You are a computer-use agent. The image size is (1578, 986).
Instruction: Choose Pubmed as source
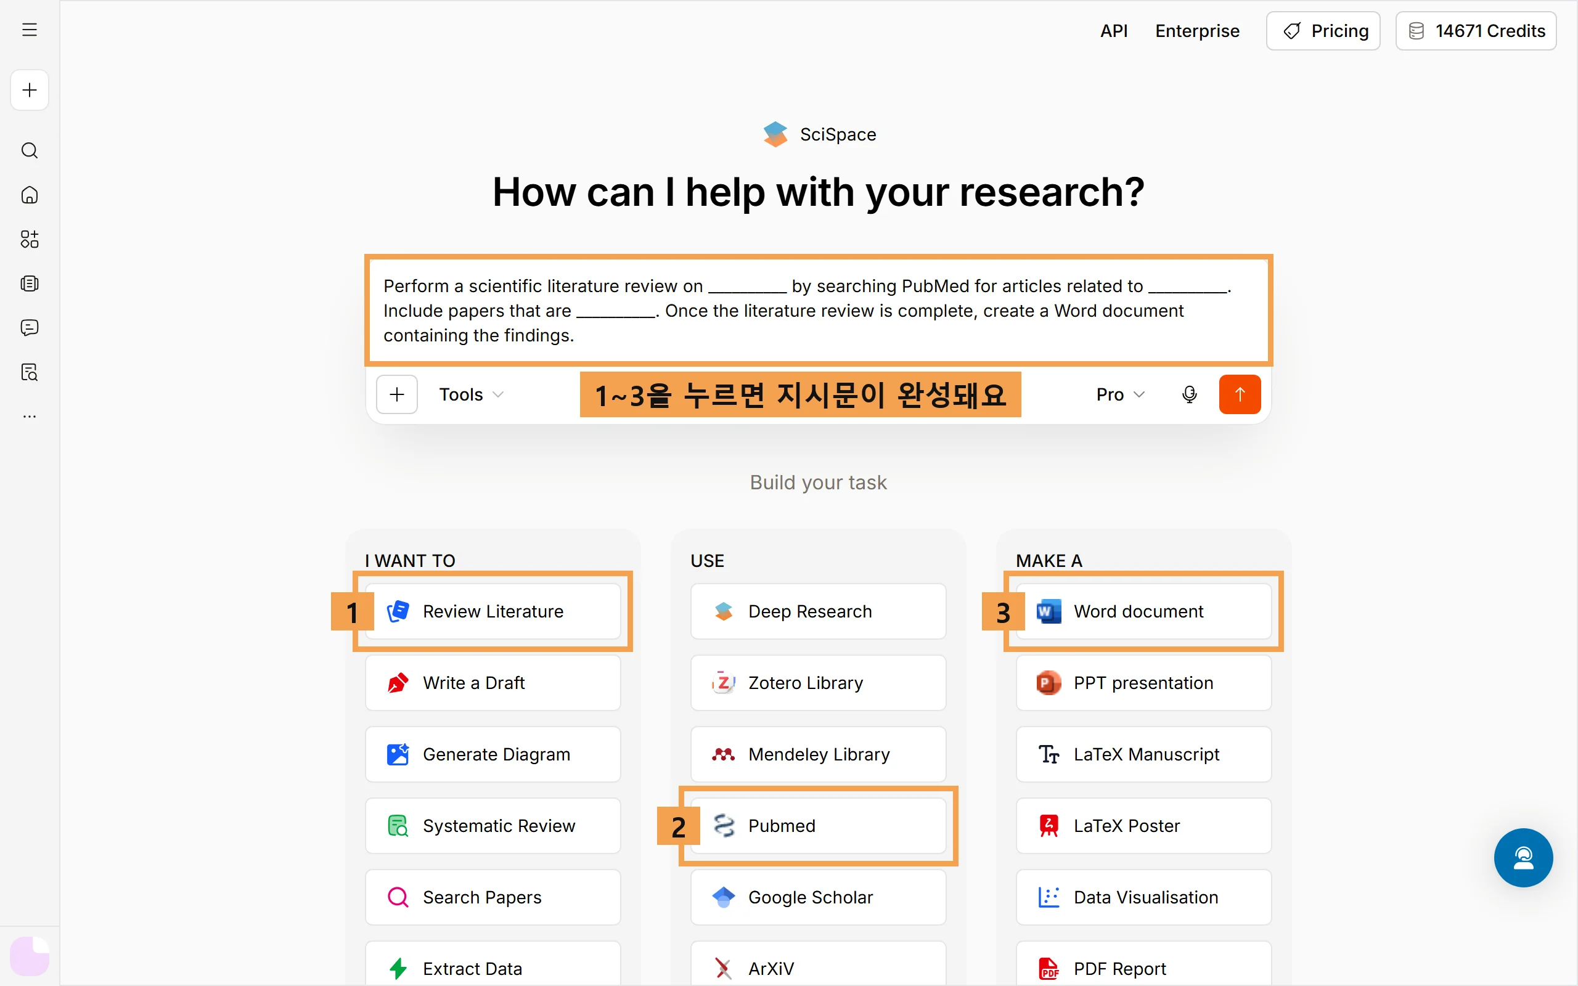point(818,826)
